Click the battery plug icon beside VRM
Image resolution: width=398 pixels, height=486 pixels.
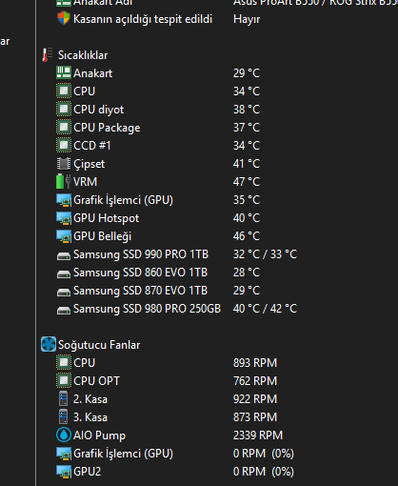(x=64, y=181)
